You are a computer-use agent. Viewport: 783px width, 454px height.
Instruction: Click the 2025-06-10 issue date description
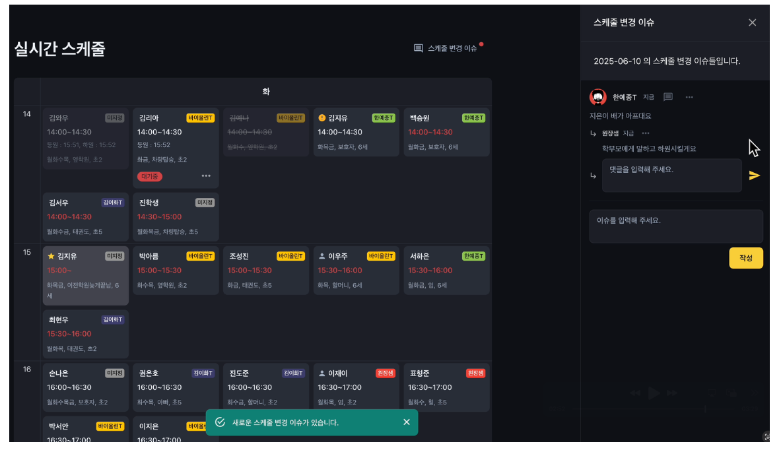click(x=667, y=61)
